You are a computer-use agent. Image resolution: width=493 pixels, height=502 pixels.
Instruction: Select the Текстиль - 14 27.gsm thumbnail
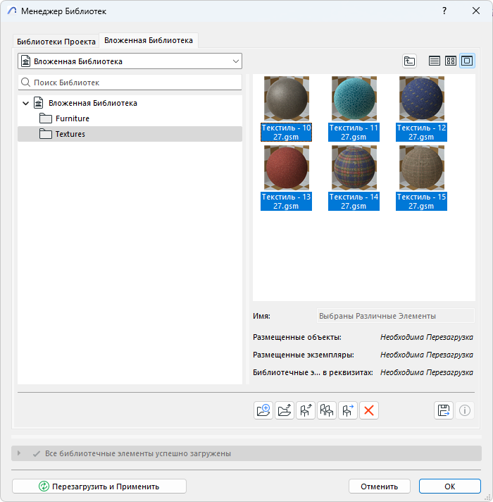(354, 178)
